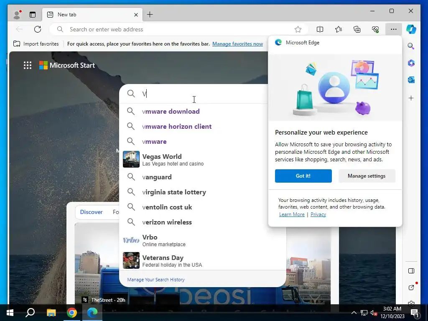Toggle sidebar visibility icon
This screenshot has height=321, width=428.
pyautogui.click(x=411, y=271)
